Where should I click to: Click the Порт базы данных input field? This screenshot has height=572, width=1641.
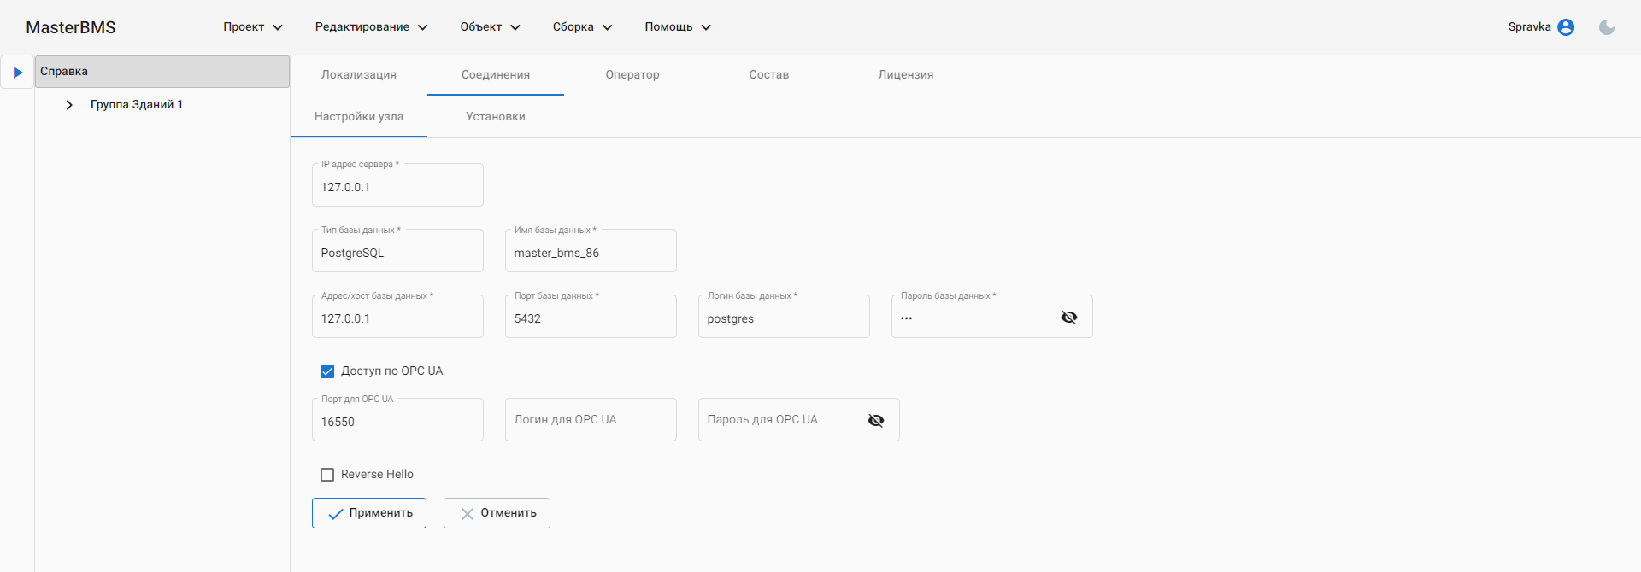click(590, 318)
